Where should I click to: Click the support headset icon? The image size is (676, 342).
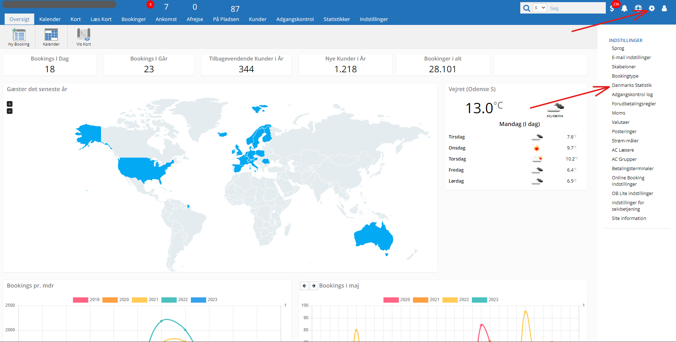638,8
